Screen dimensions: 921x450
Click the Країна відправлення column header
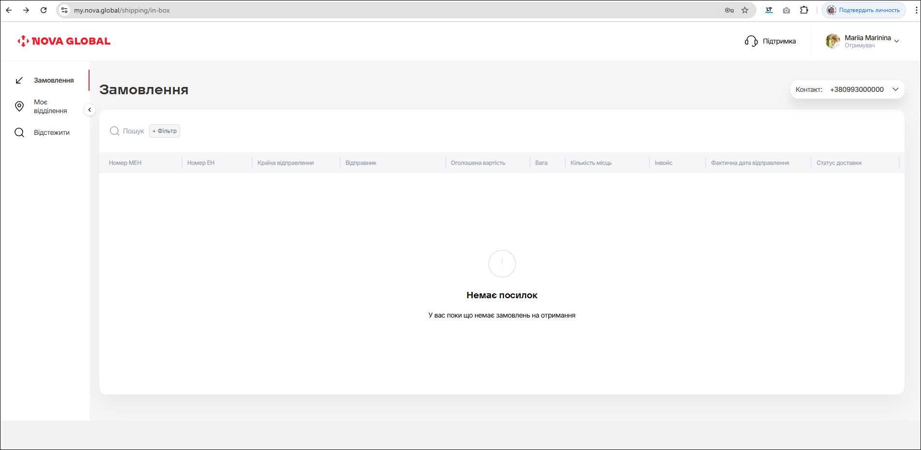click(286, 163)
